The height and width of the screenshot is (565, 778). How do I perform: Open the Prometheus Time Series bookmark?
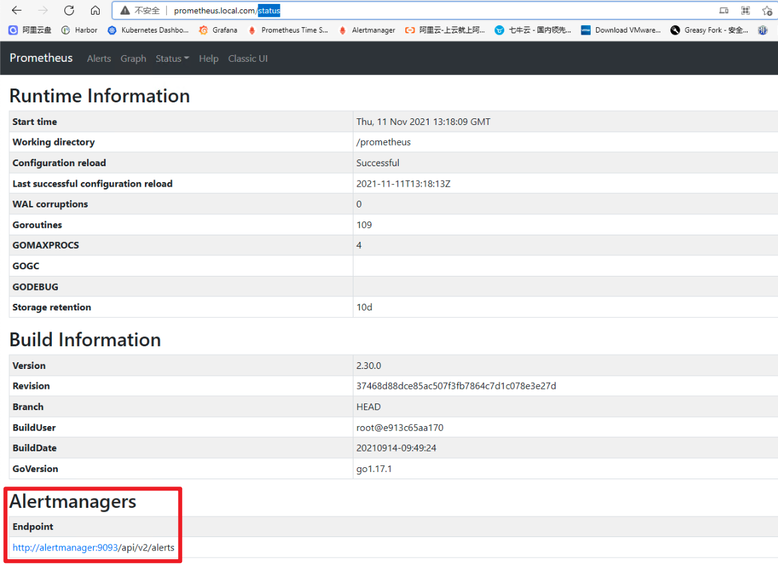pyautogui.click(x=288, y=31)
